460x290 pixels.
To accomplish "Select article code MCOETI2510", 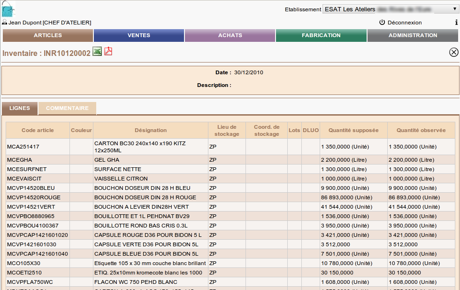I will pyautogui.click(x=24, y=273).
